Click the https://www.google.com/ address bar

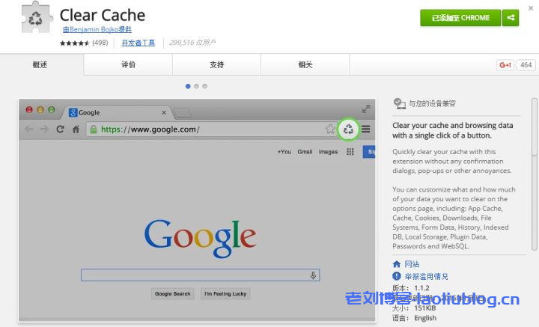click(x=211, y=129)
